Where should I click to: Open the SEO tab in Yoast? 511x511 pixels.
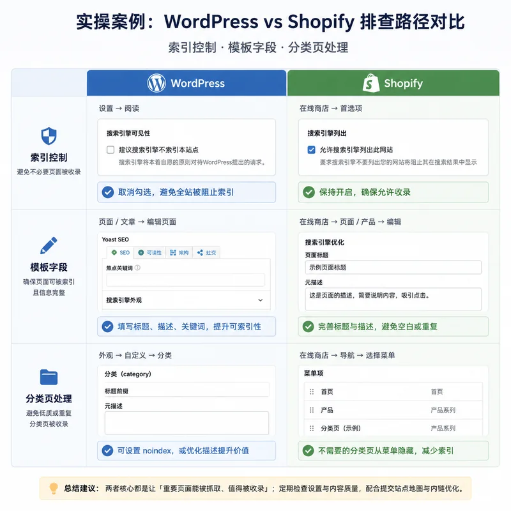click(121, 252)
